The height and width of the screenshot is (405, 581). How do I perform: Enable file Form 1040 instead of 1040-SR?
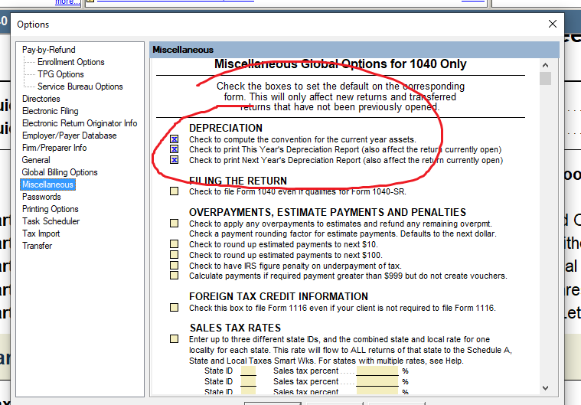175,191
